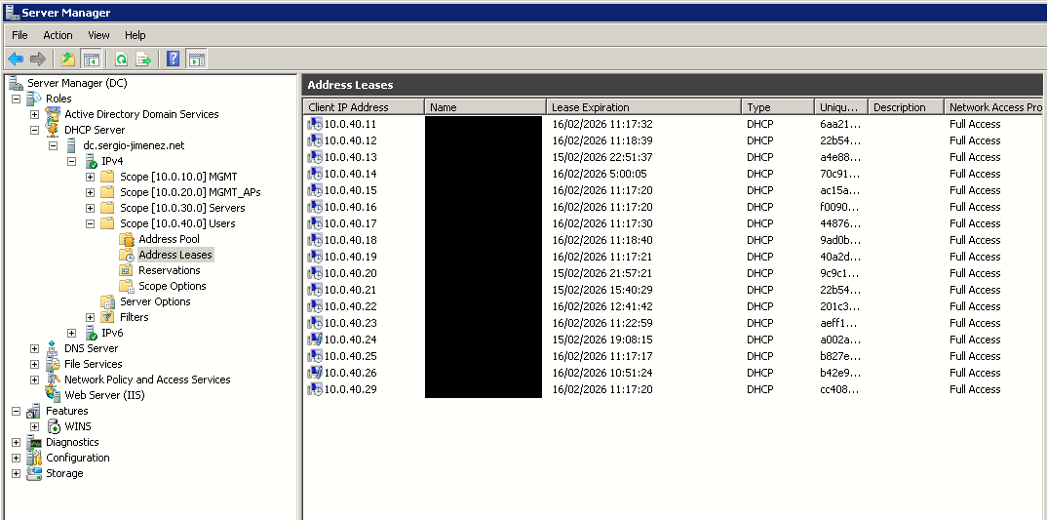
Task: Expand the Configuration node
Action: [x=16, y=458]
